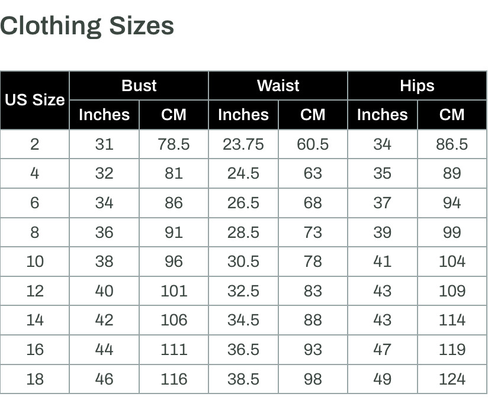Select the hips CM value 104

452,262
